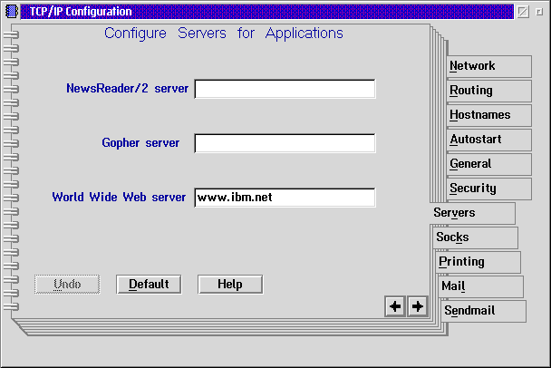Click into the Gopher server field
This screenshot has height=368, width=551.
tap(285, 143)
